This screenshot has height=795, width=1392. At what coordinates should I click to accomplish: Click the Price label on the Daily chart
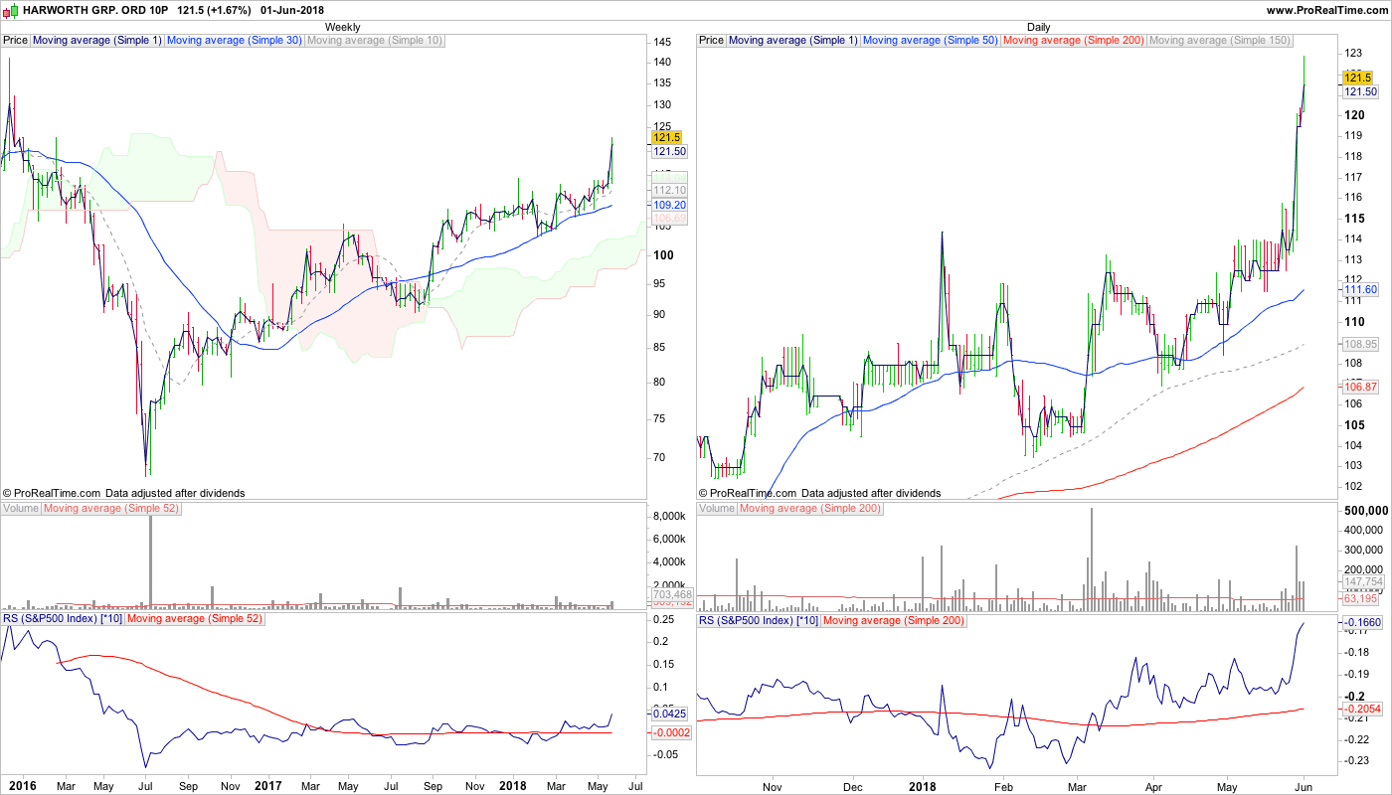point(711,41)
